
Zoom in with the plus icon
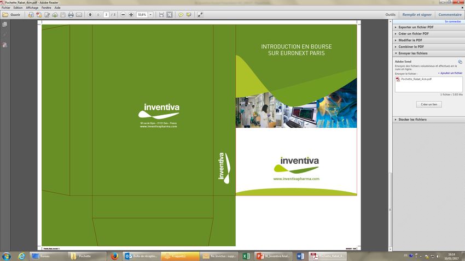[x=131, y=15]
